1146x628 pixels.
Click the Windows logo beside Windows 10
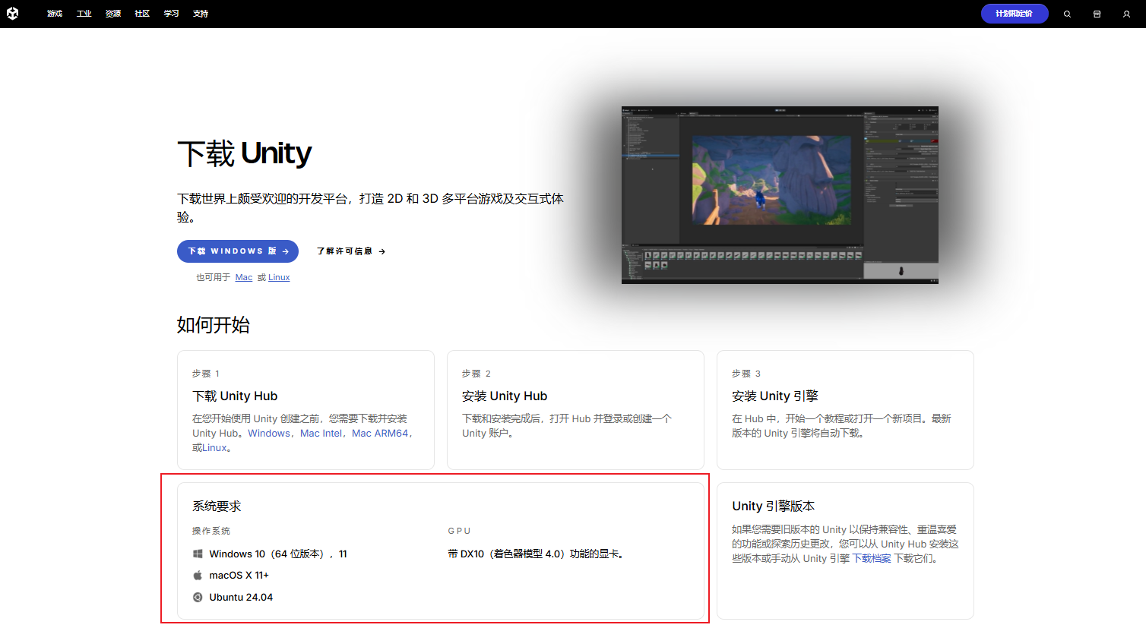[198, 554]
